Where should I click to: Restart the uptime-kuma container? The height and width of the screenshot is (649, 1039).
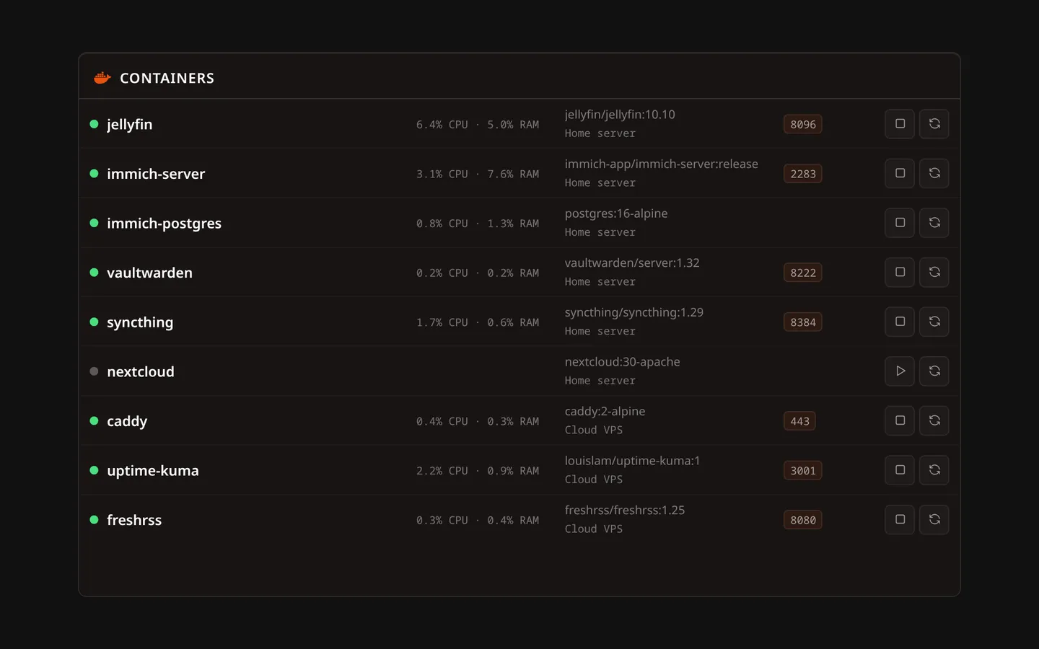point(934,470)
